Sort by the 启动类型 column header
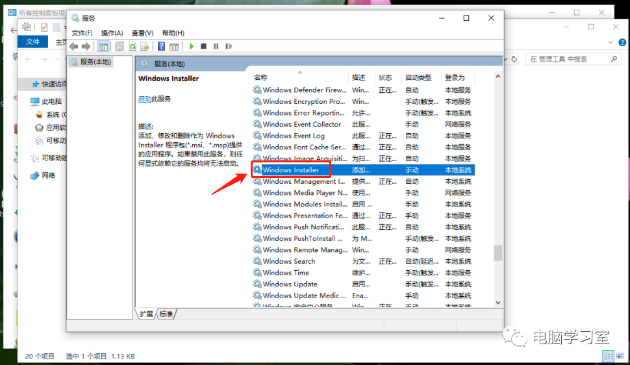This screenshot has width=630, height=365. click(x=418, y=77)
